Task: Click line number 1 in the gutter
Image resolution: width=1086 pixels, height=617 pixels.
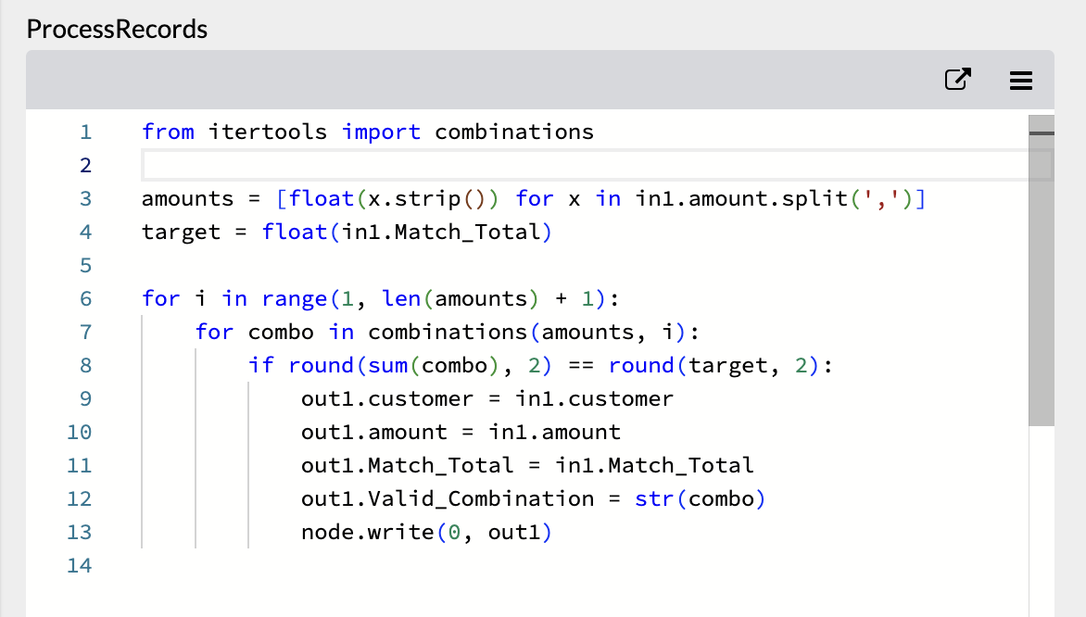Action: point(85,132)
